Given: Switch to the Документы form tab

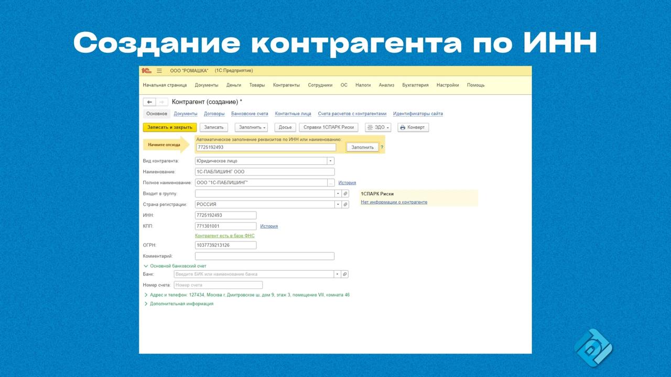Looking at the screenshot, I should click(186, 114).
